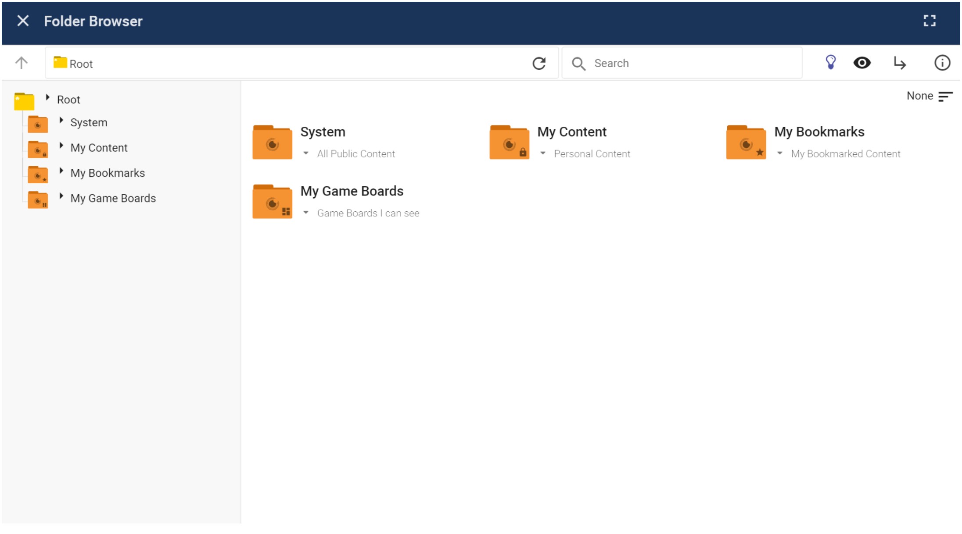Open dropdown beside All Public Content
The image size is (962, 534).
(x=306, y=153)
